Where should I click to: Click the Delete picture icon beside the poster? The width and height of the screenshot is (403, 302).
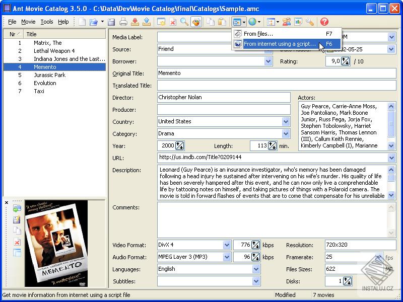(x=17, y=242)
